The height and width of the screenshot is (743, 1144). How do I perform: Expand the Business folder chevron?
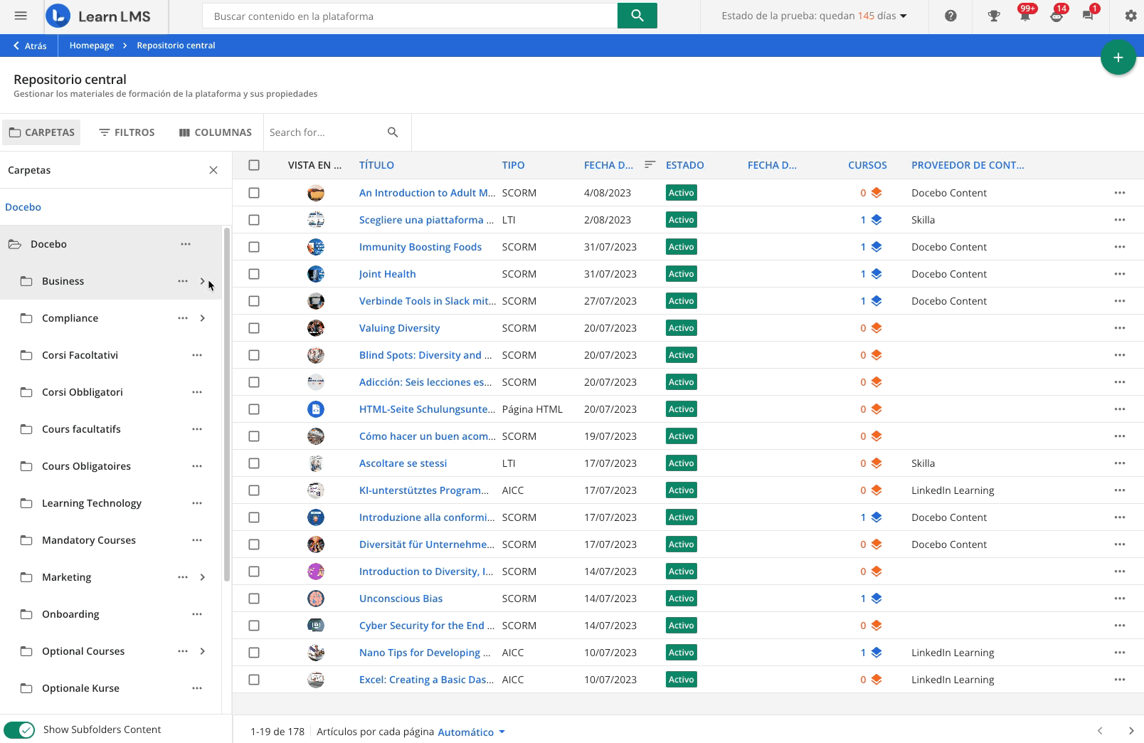pos(203,281)
